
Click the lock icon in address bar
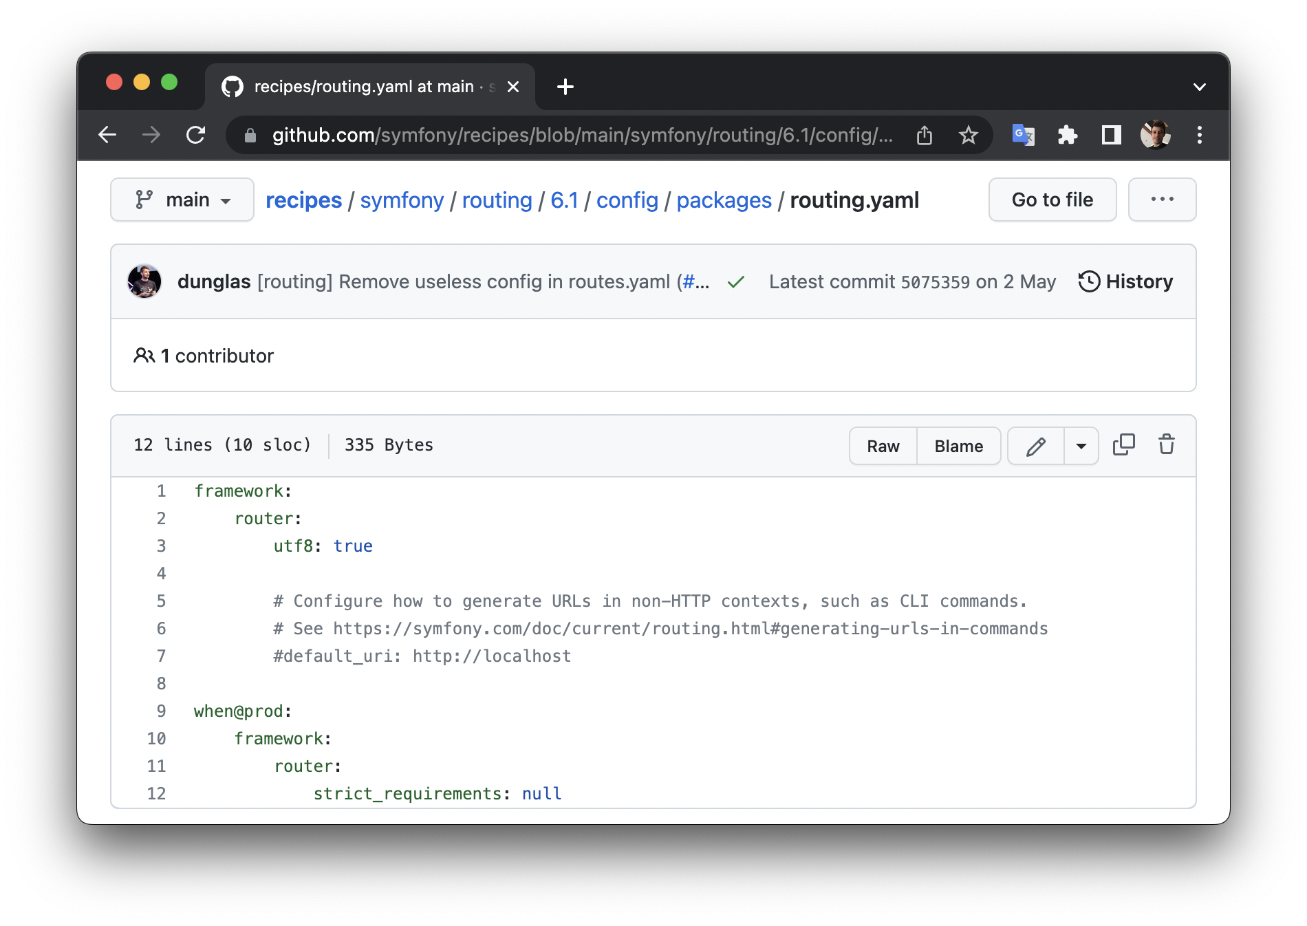click(250, 136)
